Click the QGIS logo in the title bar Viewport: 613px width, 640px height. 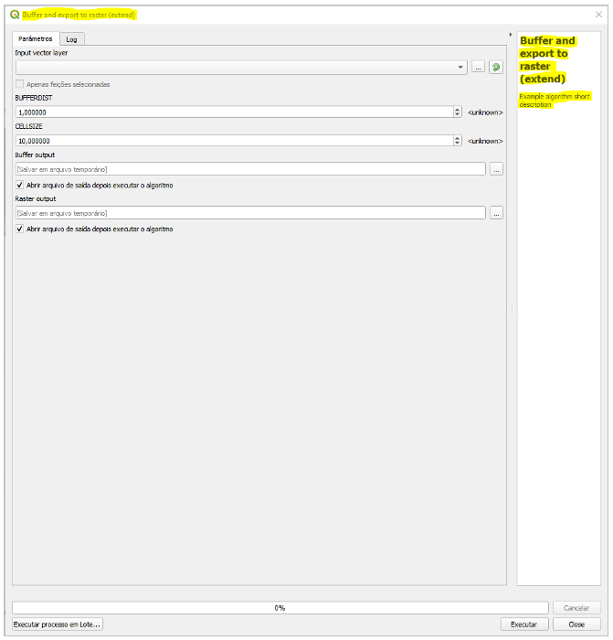(15, 15)
